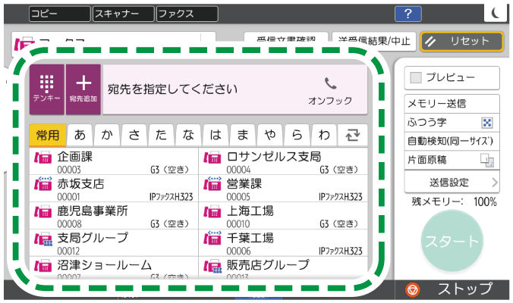This screenshot has height=303, width=513.
Task: Select the あ index tab
Action: [80, 135]
